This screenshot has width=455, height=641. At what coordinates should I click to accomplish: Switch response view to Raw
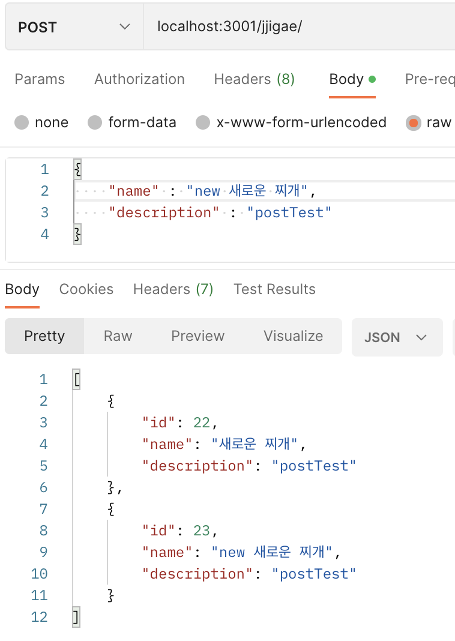click(118, 336)
